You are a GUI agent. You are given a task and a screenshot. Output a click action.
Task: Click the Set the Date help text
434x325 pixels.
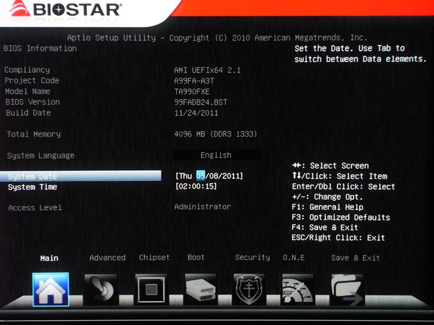pyautogui.click(x=360, y=54)
